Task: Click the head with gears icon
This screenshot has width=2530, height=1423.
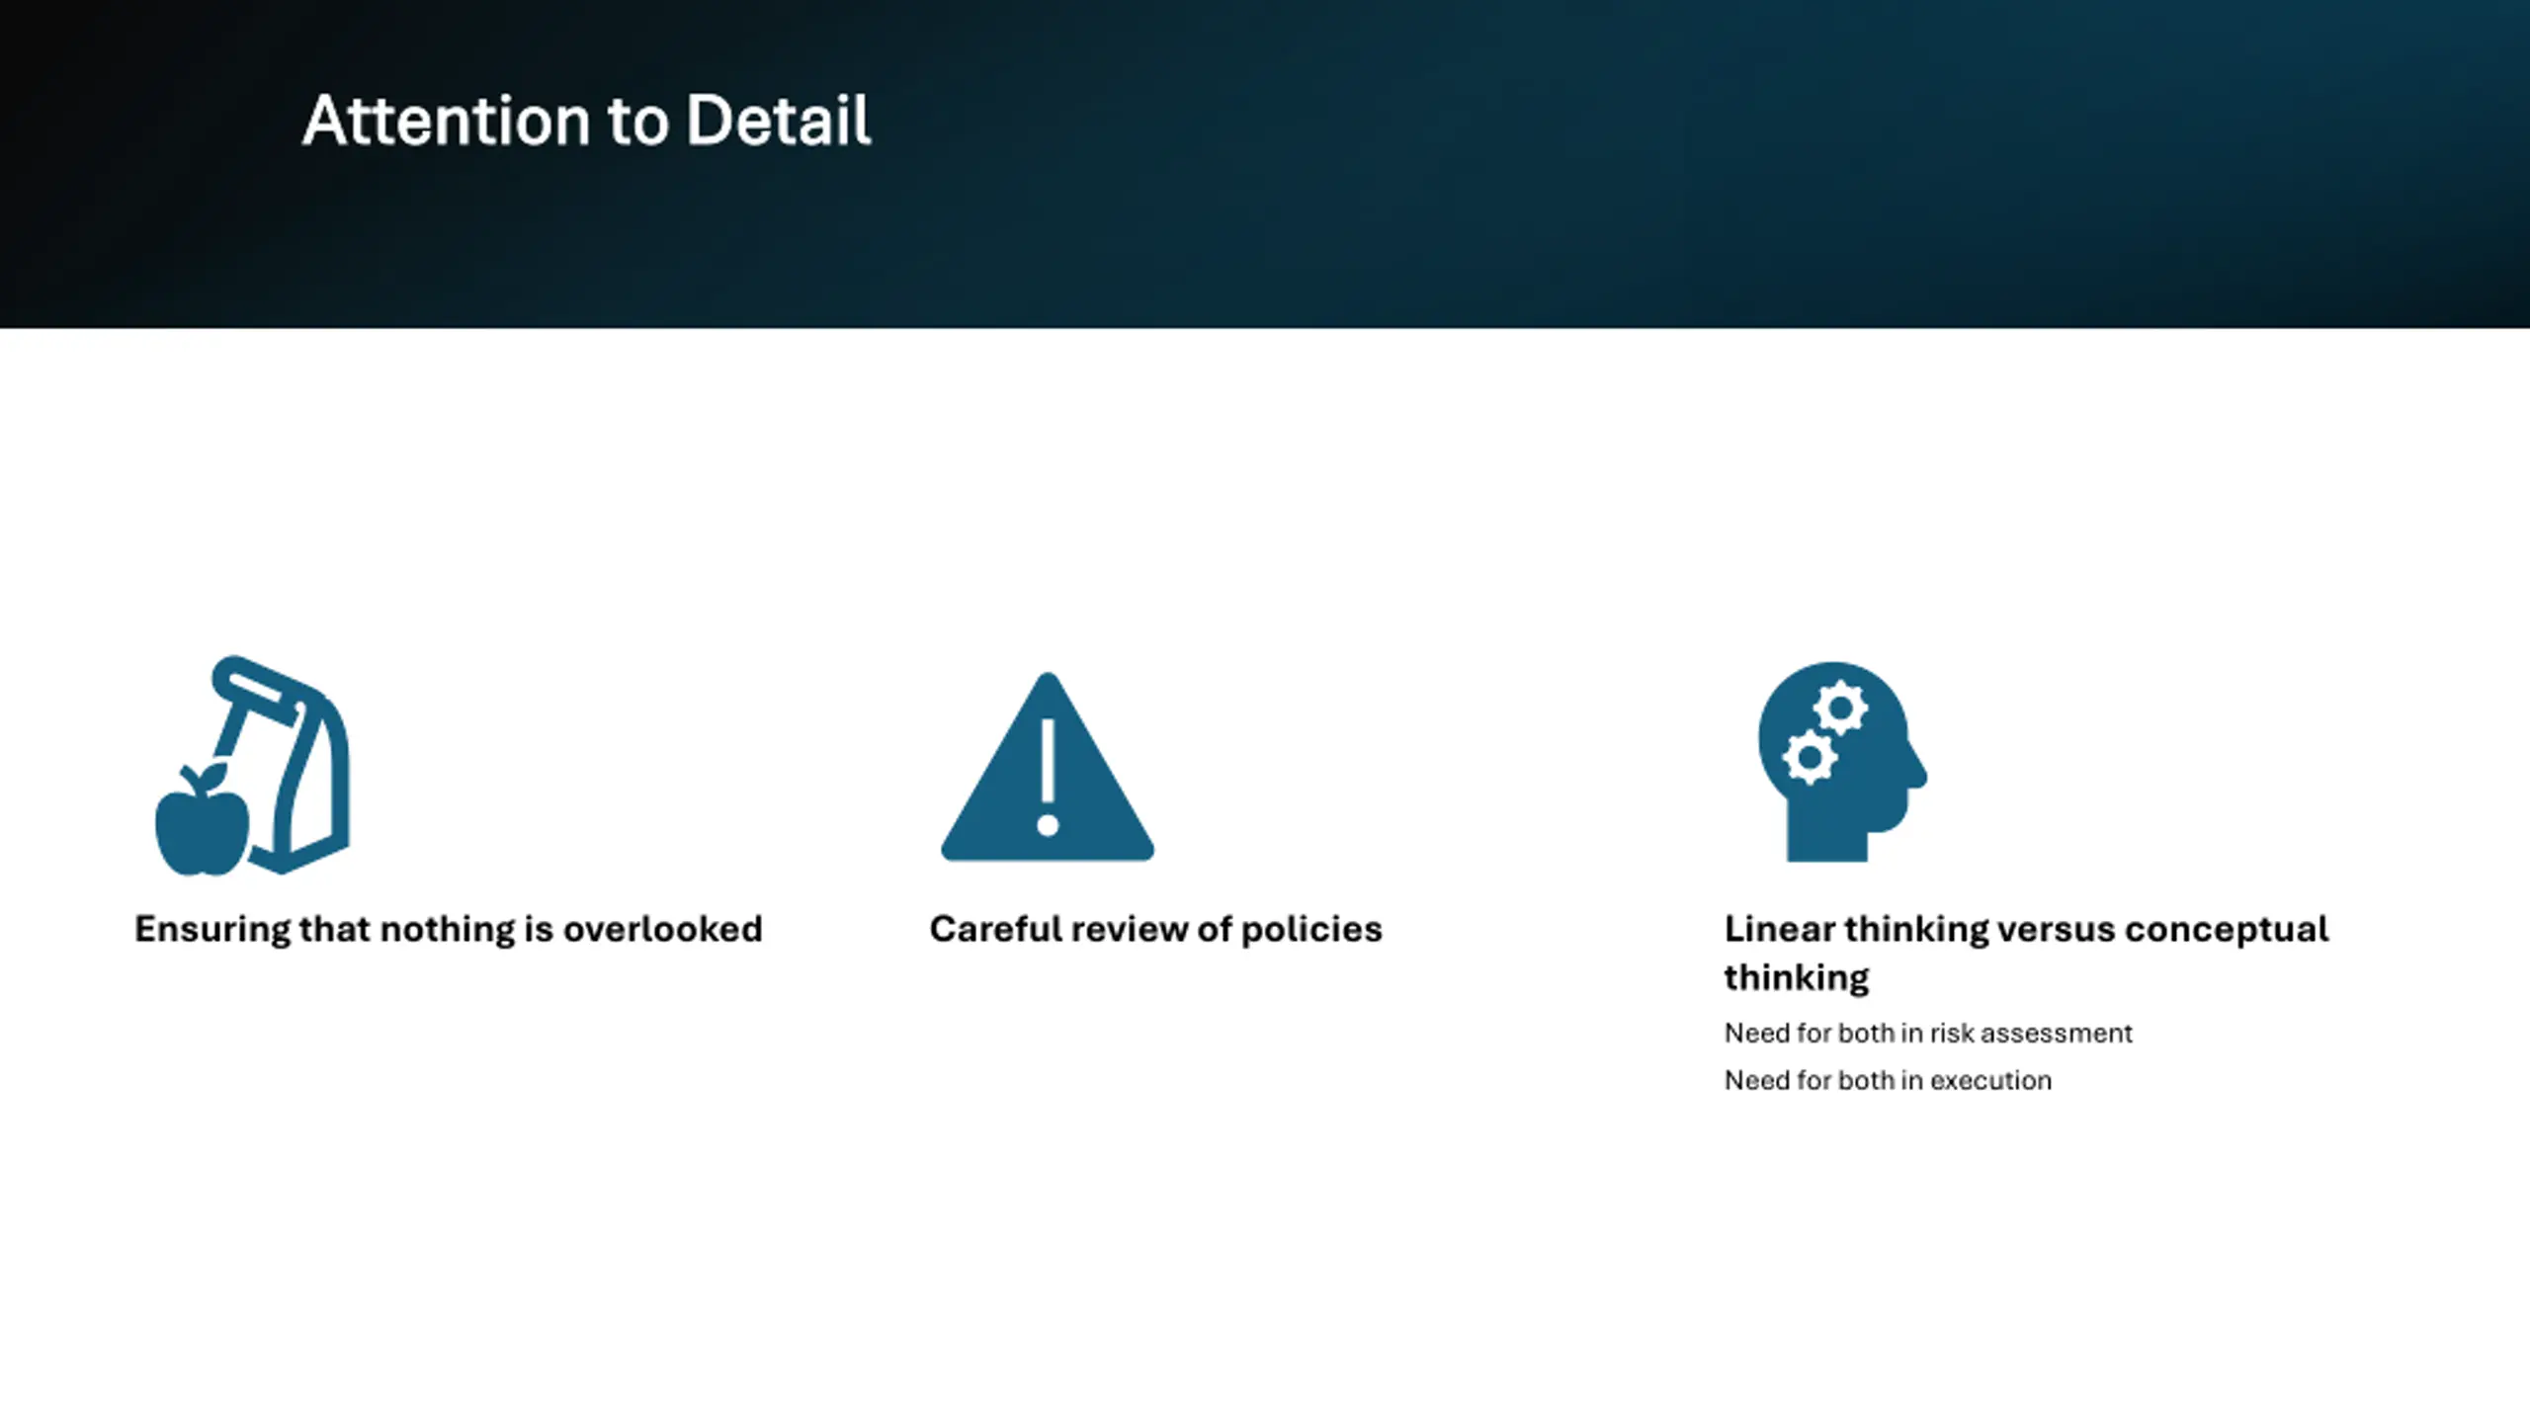Action: 1842,762
